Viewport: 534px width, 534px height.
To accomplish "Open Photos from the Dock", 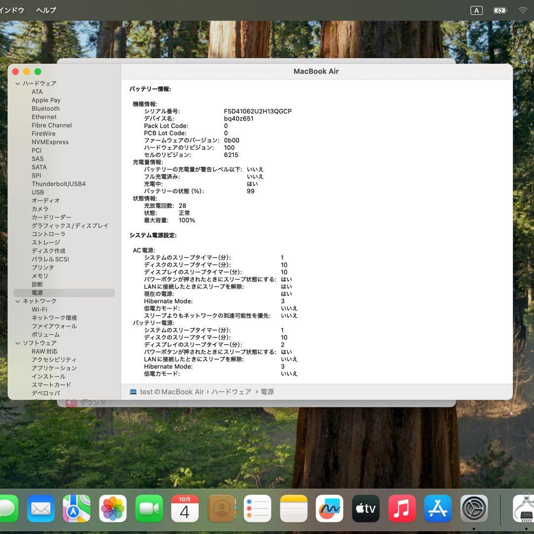I will (113, 508).
